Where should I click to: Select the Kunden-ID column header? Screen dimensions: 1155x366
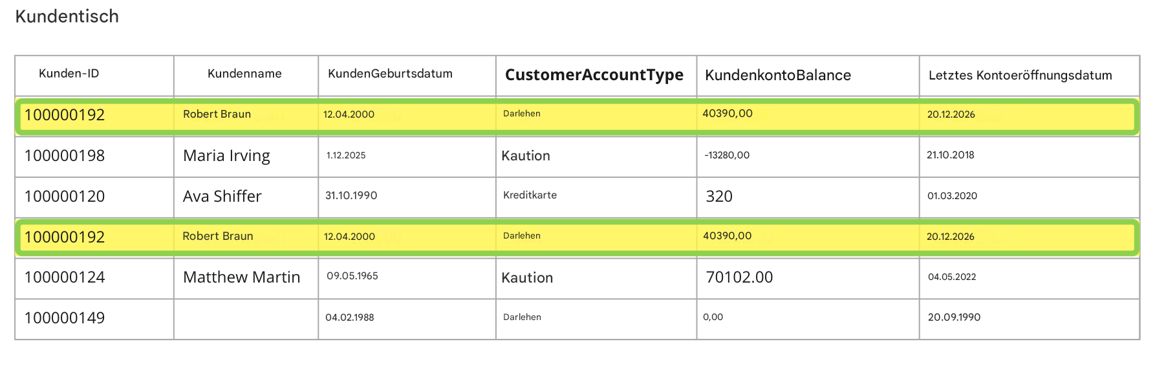94,76
